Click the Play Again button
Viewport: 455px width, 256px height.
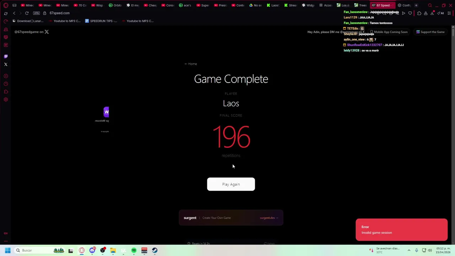point(231,184)
